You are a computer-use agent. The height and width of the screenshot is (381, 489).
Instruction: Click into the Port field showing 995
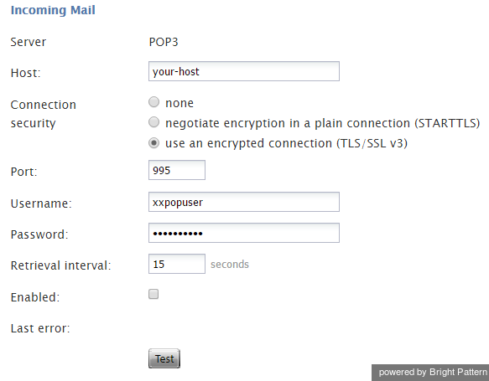click(x=177, y=170)
